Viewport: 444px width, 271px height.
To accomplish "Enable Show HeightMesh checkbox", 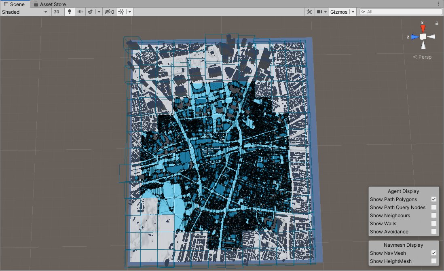I will tap(433, 261).
